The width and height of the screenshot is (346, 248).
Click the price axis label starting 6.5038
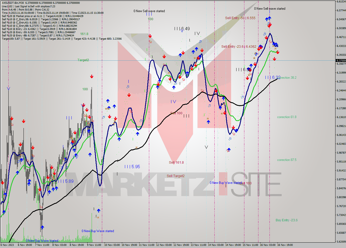point(341,28)
